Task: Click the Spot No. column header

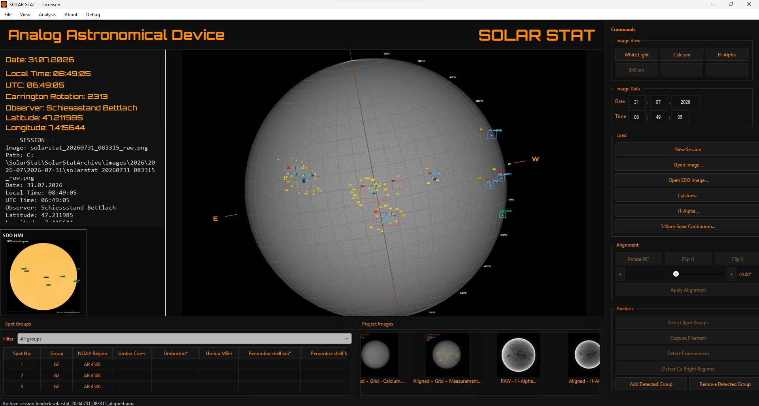Action: click(22, 353)
